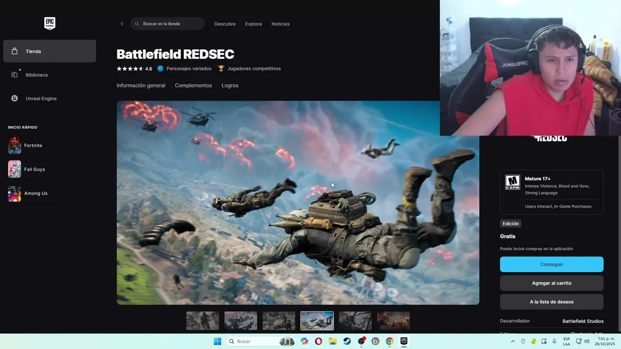Viewport: 621px width, 349px height.
Task: Select the first media thumbnail
Action: [x=202, y=321]
